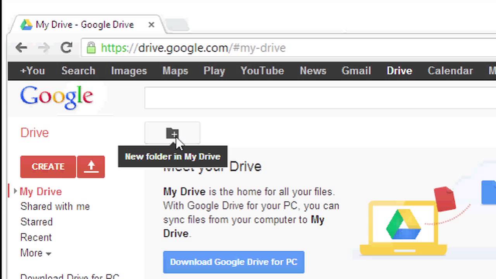Screen dimensions: 496x279
Task: Expand the My Drive tree arrow
Action: 15,191
